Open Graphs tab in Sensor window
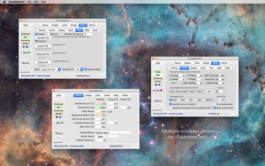Image resolution: width=265 pixels, height=166 pixels. pyautogui.click(x=88, y=95)
